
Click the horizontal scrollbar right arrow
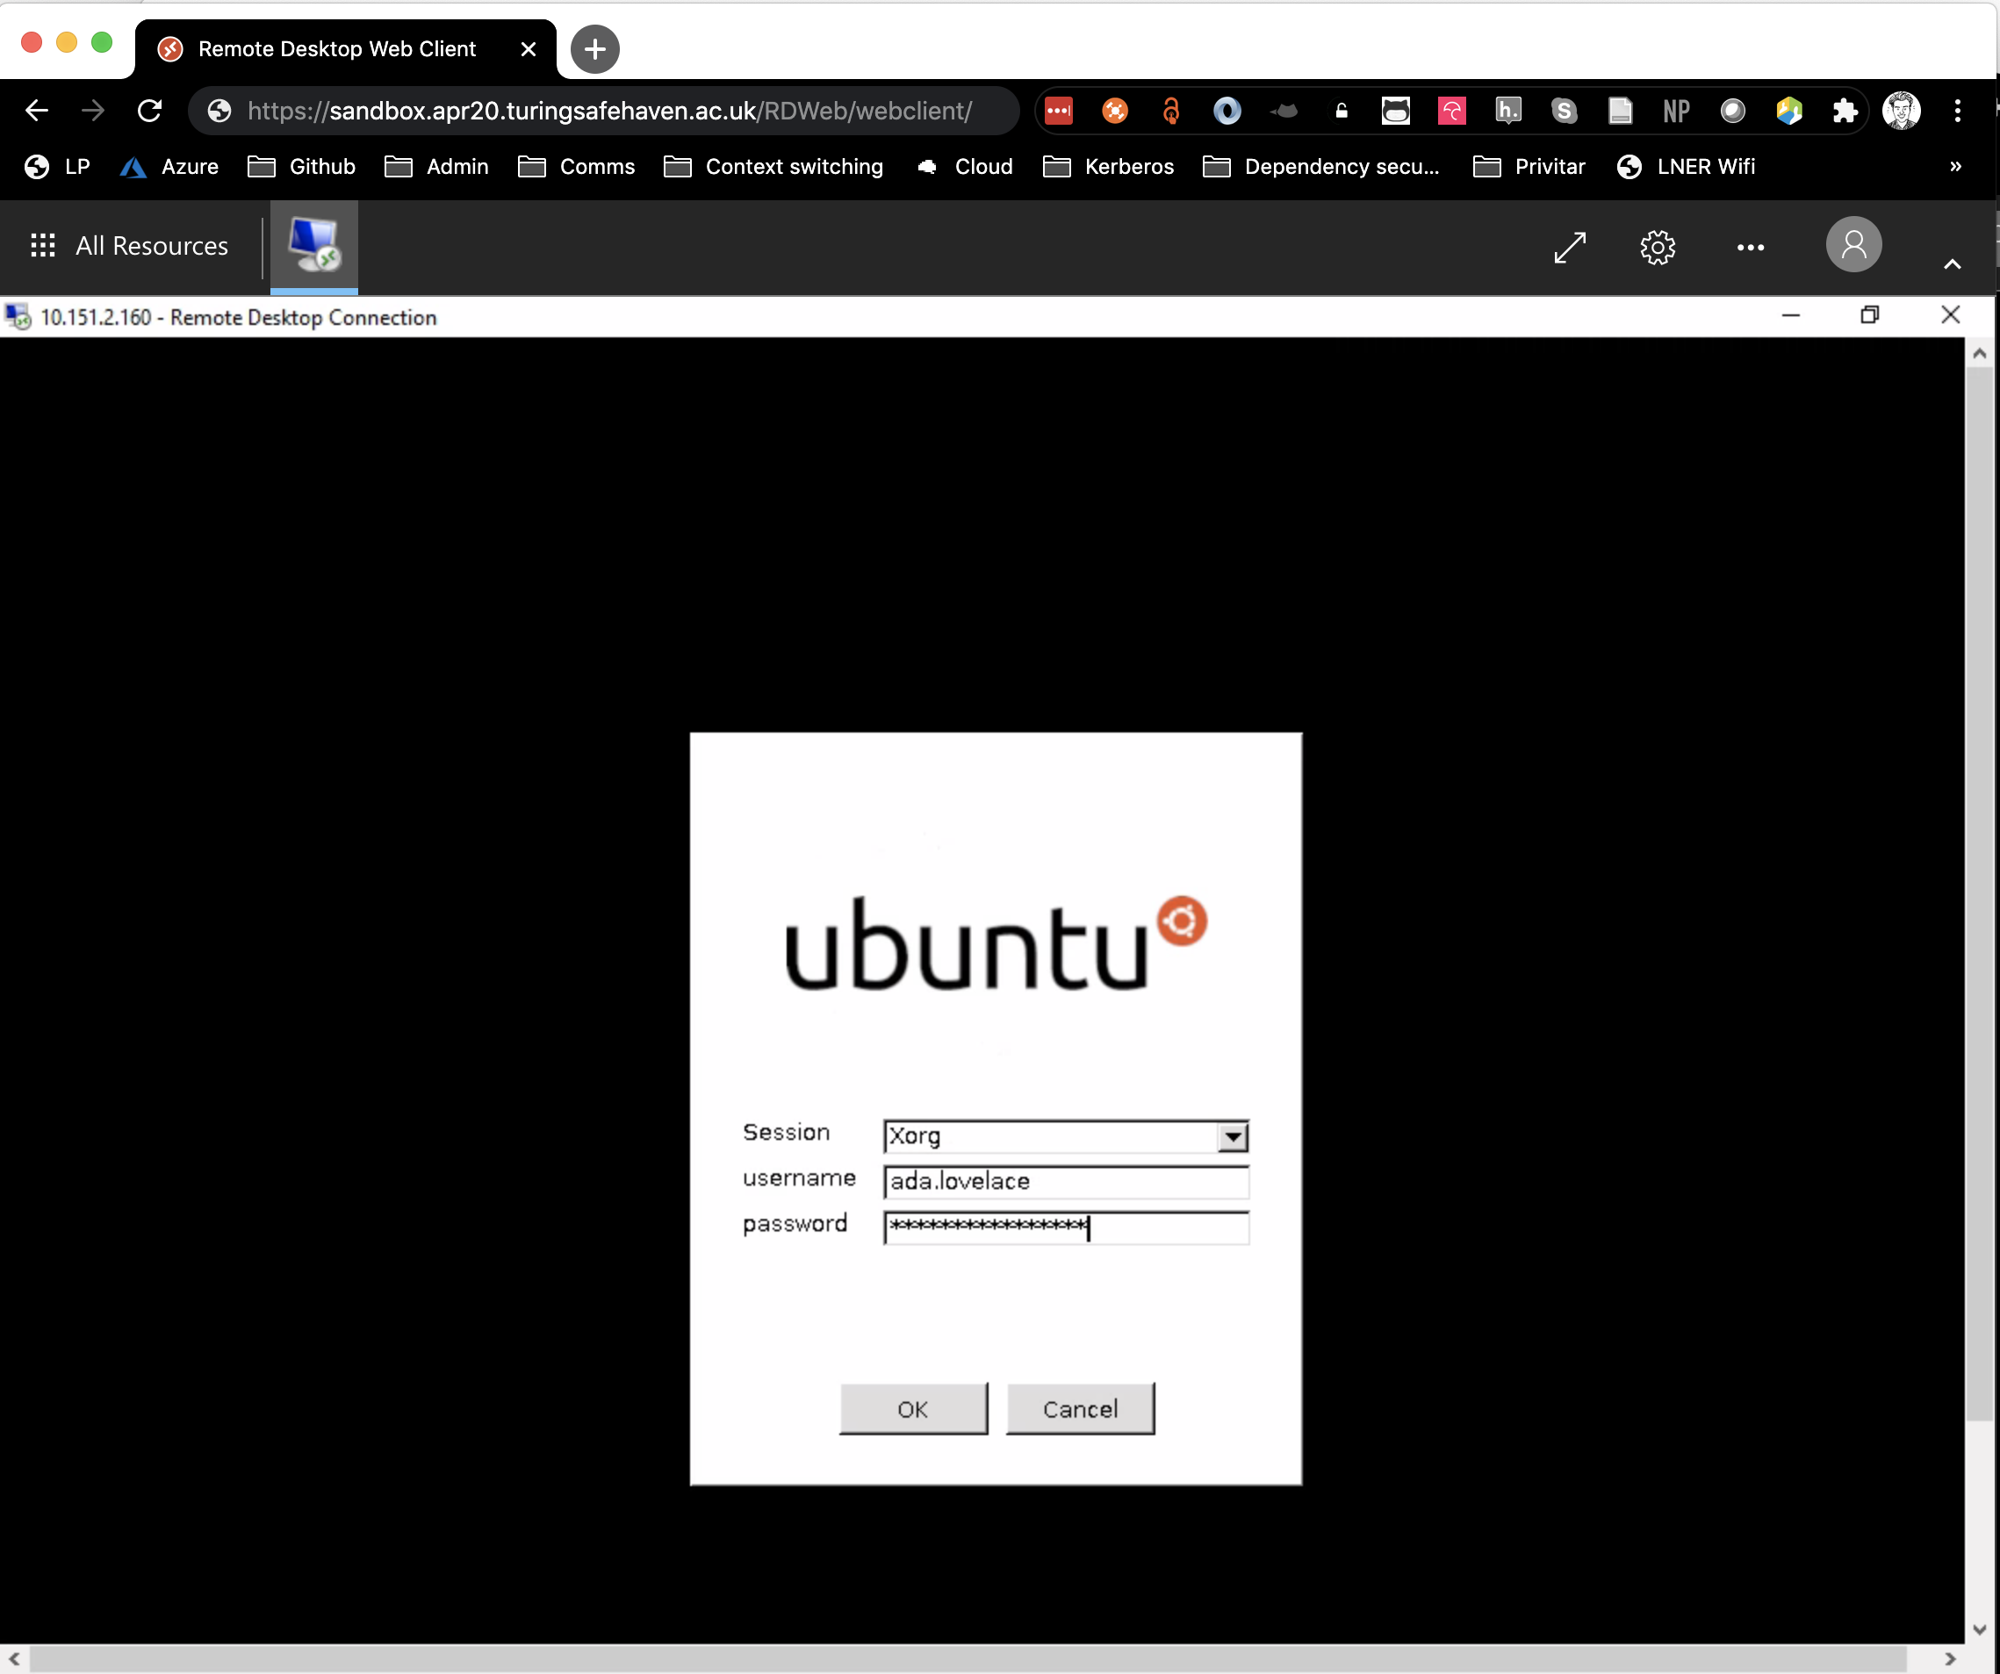[1950, 1659]
